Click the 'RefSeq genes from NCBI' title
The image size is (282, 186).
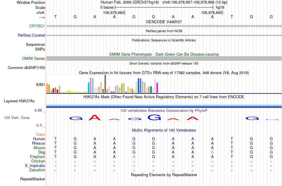(x=164, y=31)
